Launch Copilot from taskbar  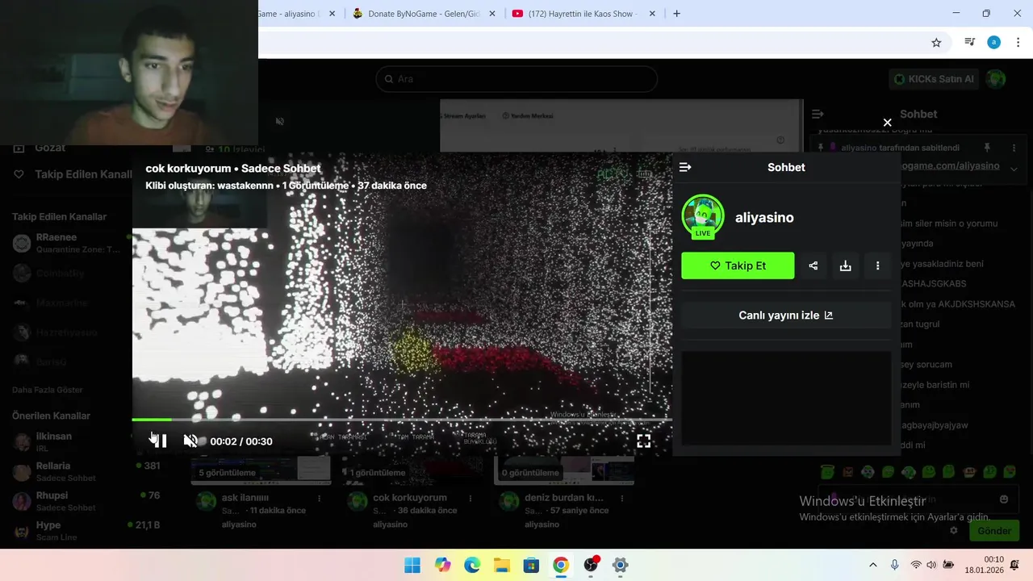coord(442,565)
